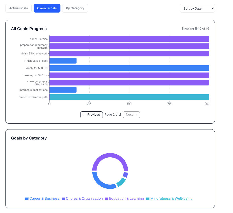Click the Previous pagination button
Viewport: 233px width, 213px height.
pos(91,115)
